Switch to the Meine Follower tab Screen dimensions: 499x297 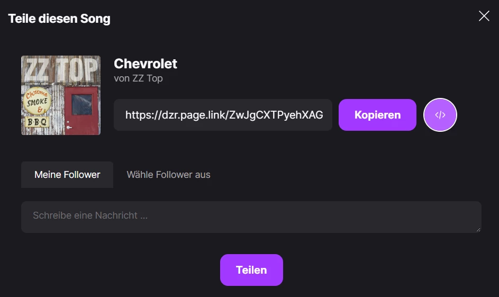[67, 175]
